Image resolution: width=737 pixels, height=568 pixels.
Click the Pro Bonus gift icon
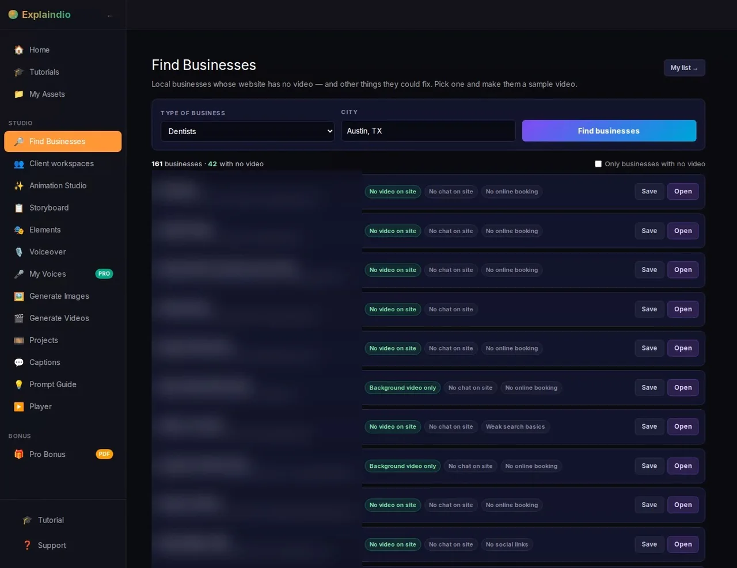point(19,454)
